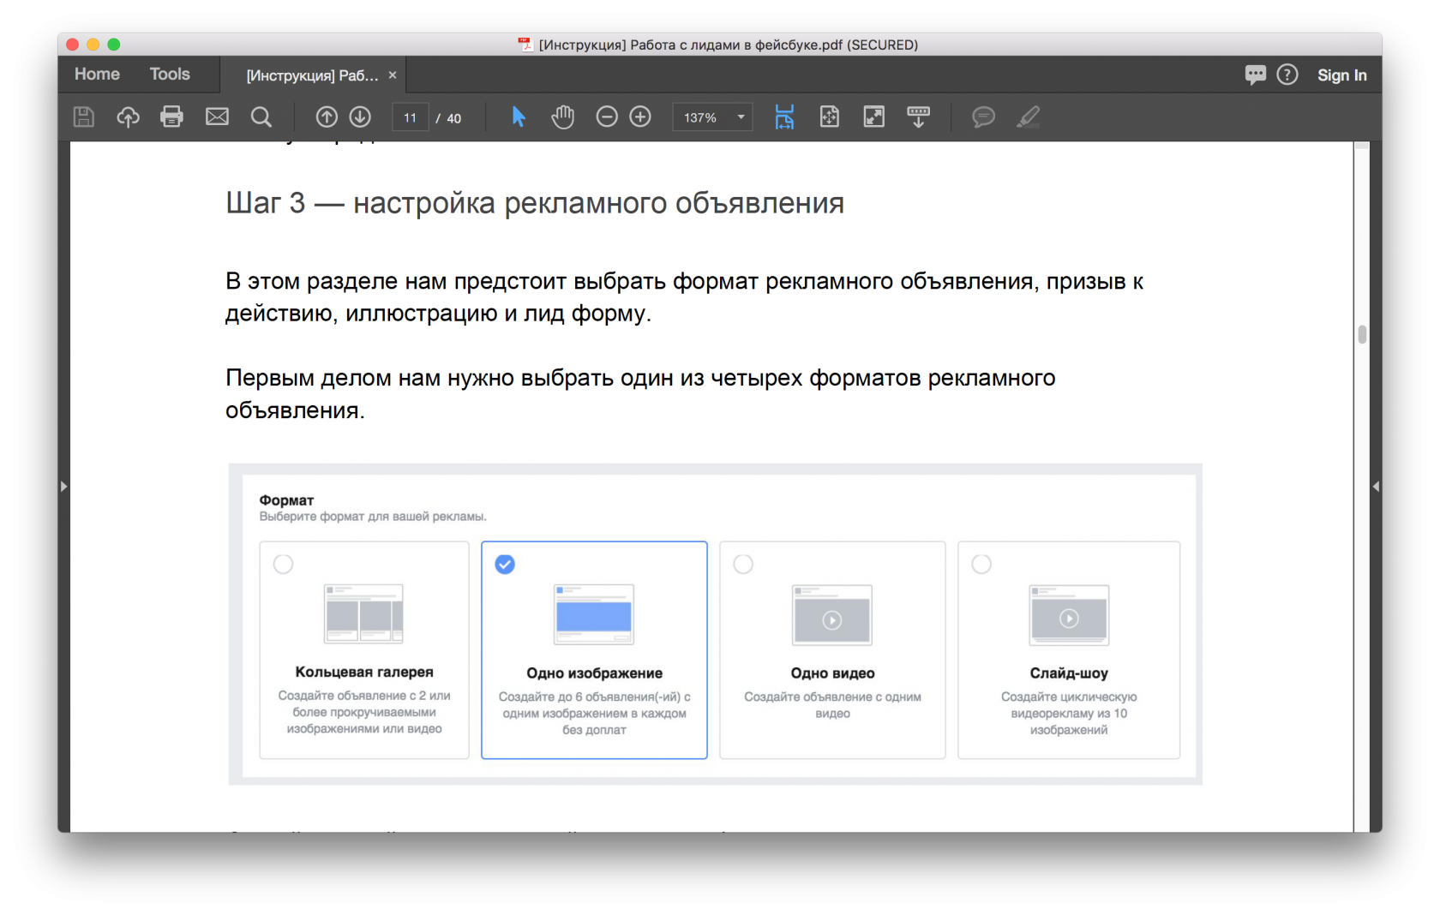Switch to full screen mode icon

click(x=873, y=117)
